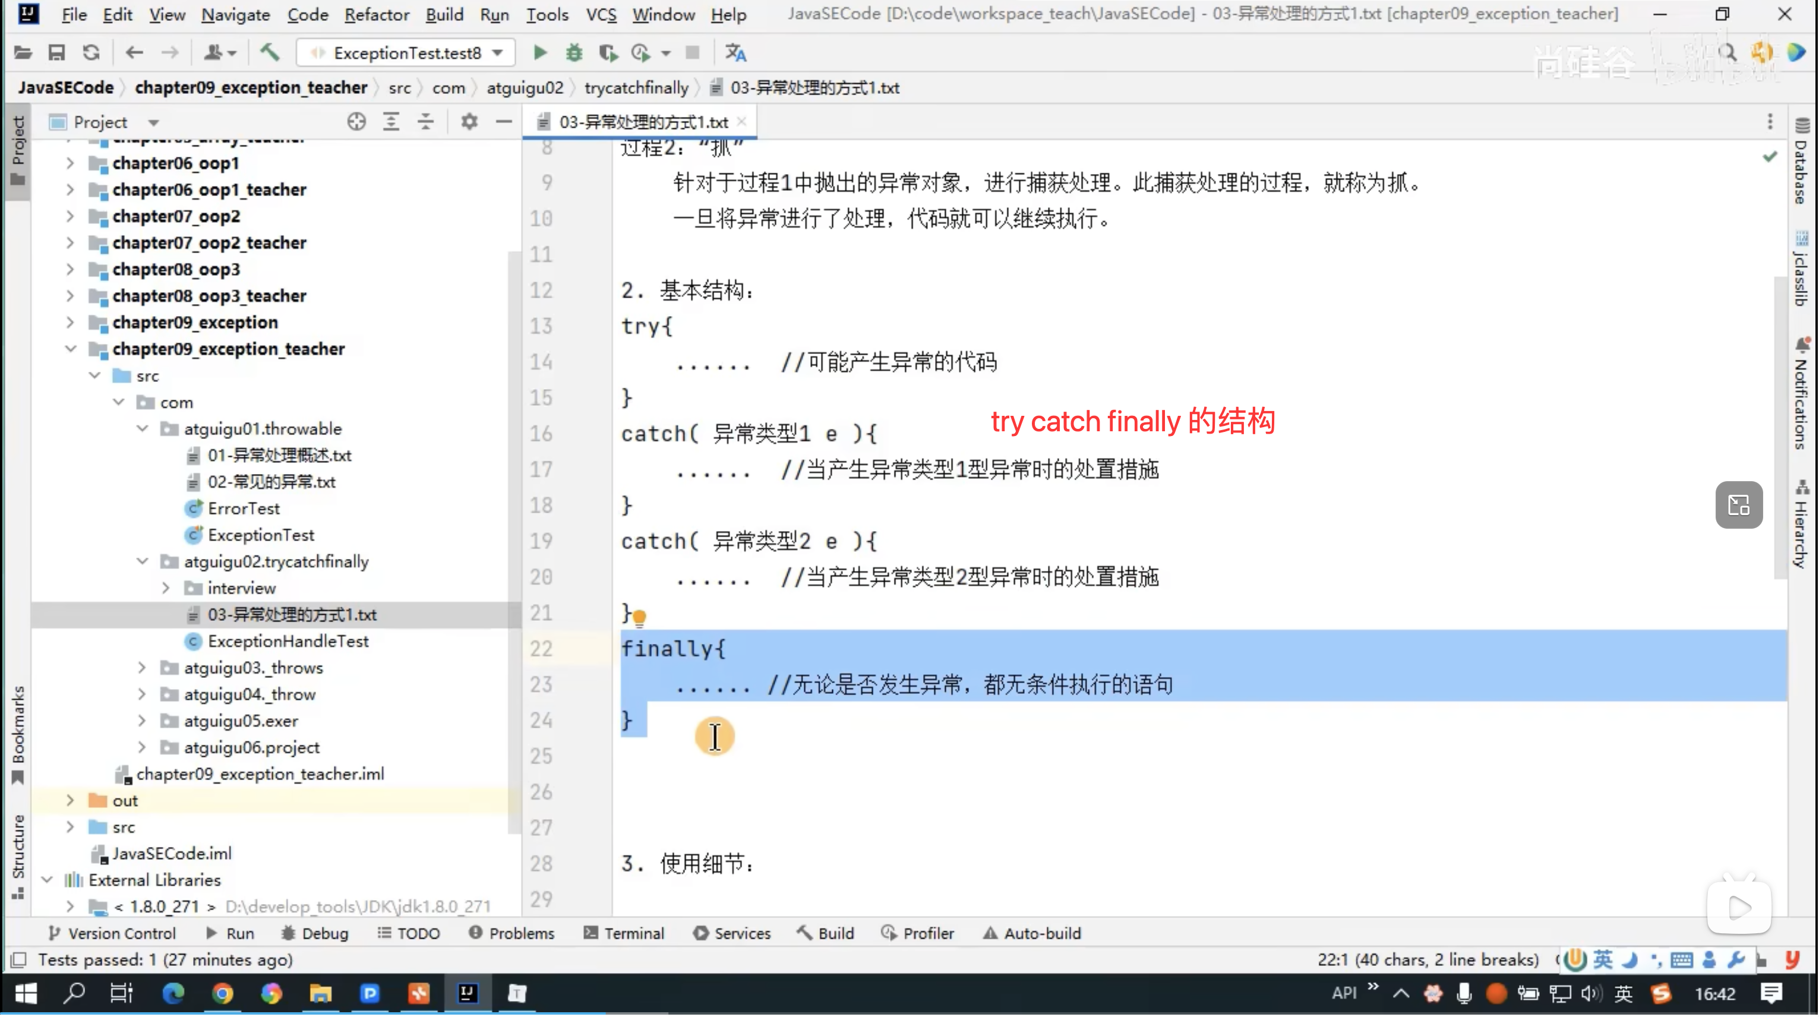1819x1017 pixels.
Task: Close the 03-异常处理的方式1.txt tab
Action: (x=742, y=121)
